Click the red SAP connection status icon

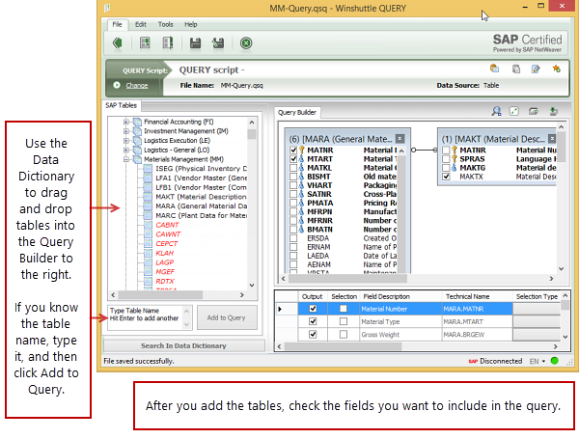tap(473, 361)
